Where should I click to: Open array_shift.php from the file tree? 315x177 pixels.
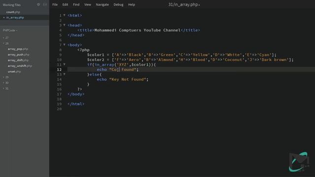18,60
